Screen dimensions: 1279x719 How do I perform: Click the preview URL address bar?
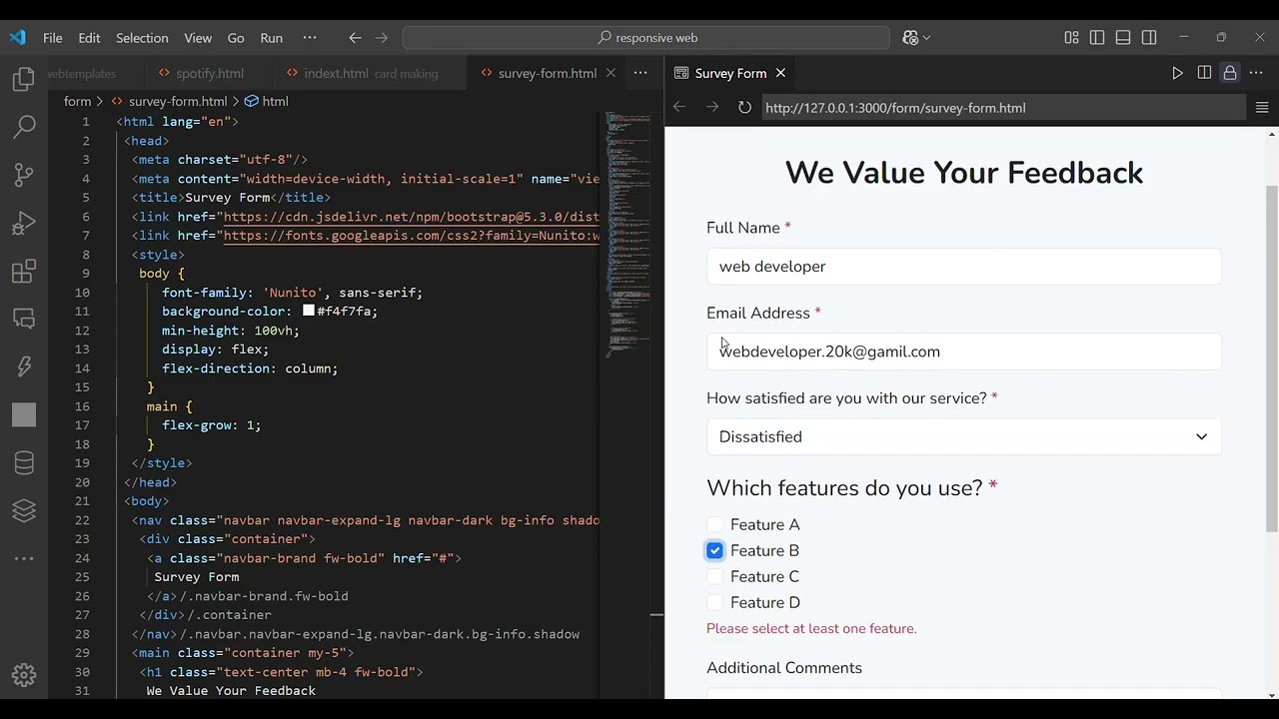pos(1002,108)
